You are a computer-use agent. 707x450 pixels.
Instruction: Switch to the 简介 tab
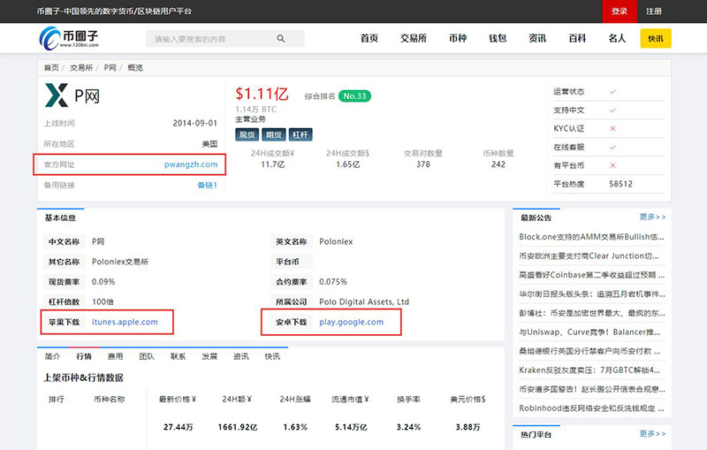click(x=52, y=356)
